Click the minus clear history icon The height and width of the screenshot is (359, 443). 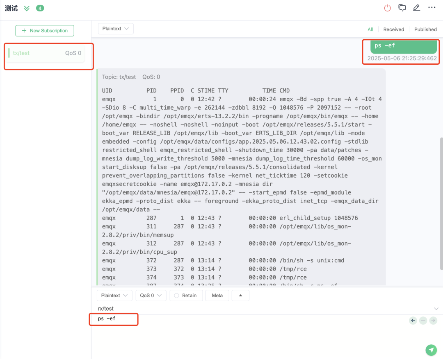(x=423, y=321)
